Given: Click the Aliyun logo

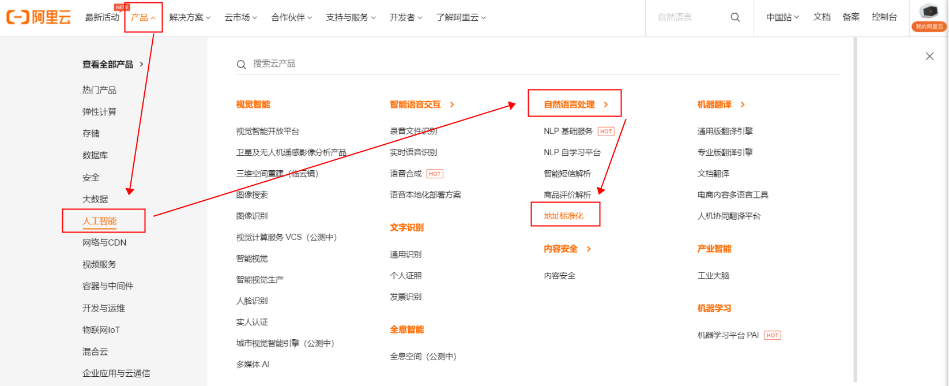Looking at the screenshot, I should coord(38,17).
